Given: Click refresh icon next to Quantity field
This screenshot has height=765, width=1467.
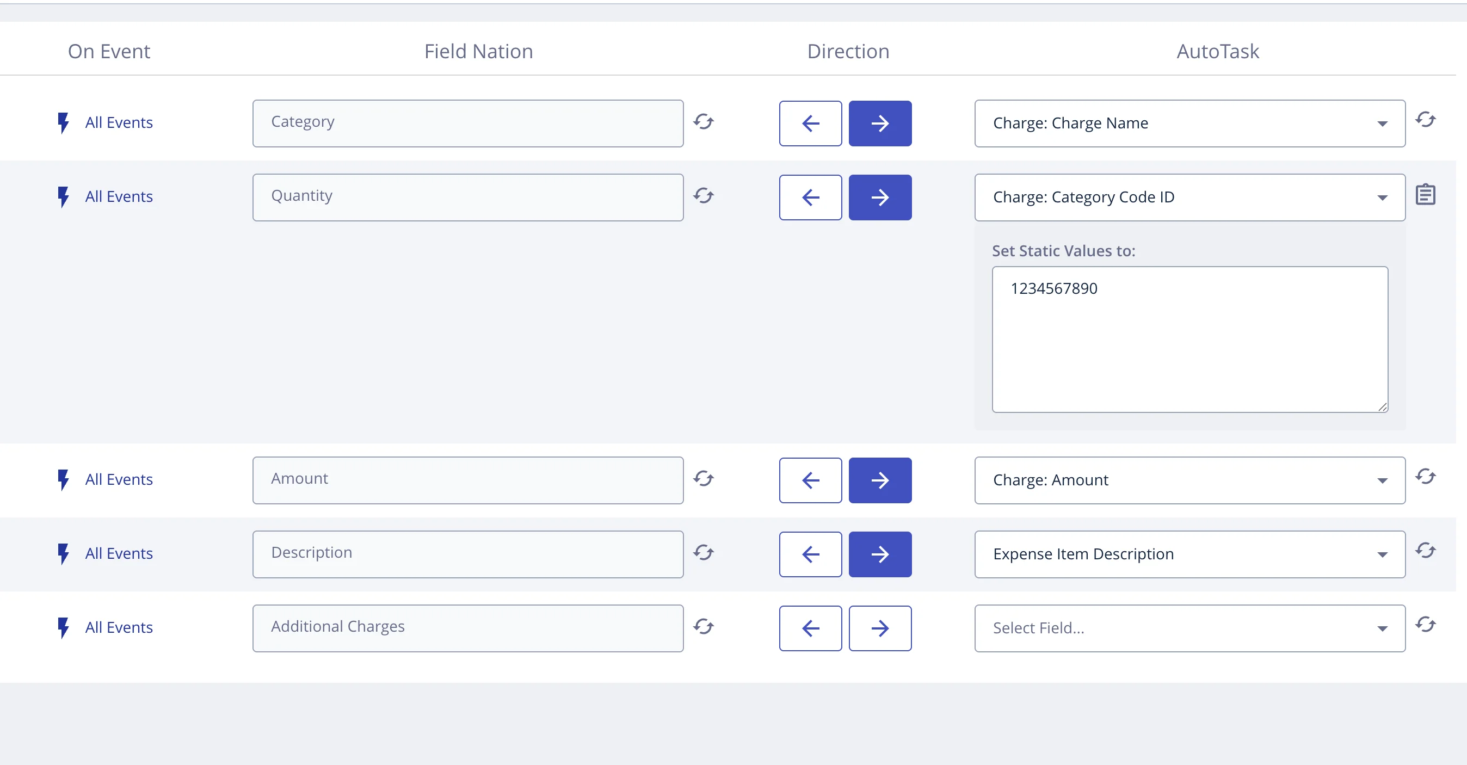Looking at the screenshot, I should 704,196.
